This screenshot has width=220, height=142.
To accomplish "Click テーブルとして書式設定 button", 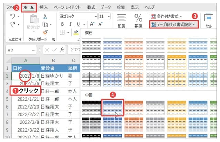I will point(174,24).
